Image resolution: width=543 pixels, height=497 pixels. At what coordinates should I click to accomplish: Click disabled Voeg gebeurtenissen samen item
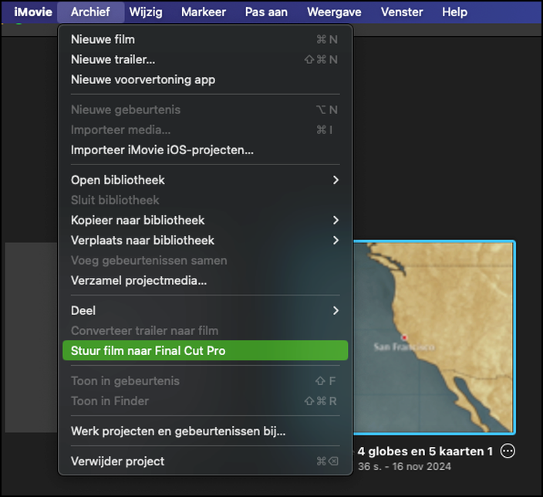tap(205, 261)
